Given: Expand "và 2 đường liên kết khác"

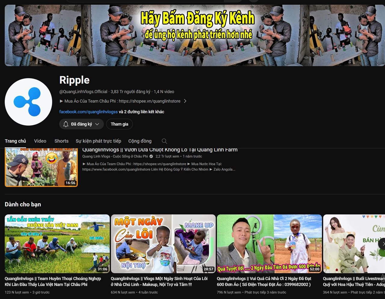Looking at the screenshot, I should (x=141, y=112).
